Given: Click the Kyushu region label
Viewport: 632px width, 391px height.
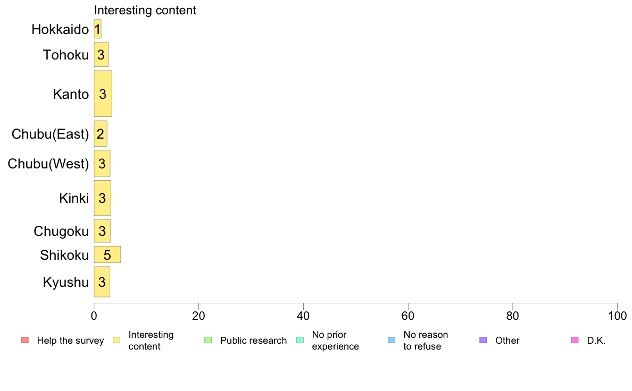Looking at the screenshot, I should (x=65, y=282).
